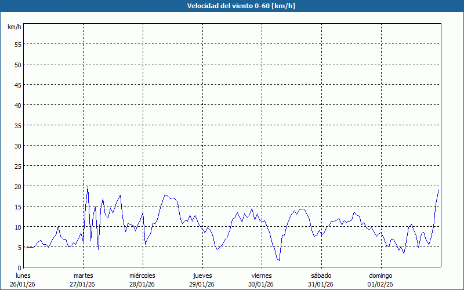Click the chart title 'Velocidad del viento 0-60'
The height and width of the screenshot is (290, 464).
231,6
